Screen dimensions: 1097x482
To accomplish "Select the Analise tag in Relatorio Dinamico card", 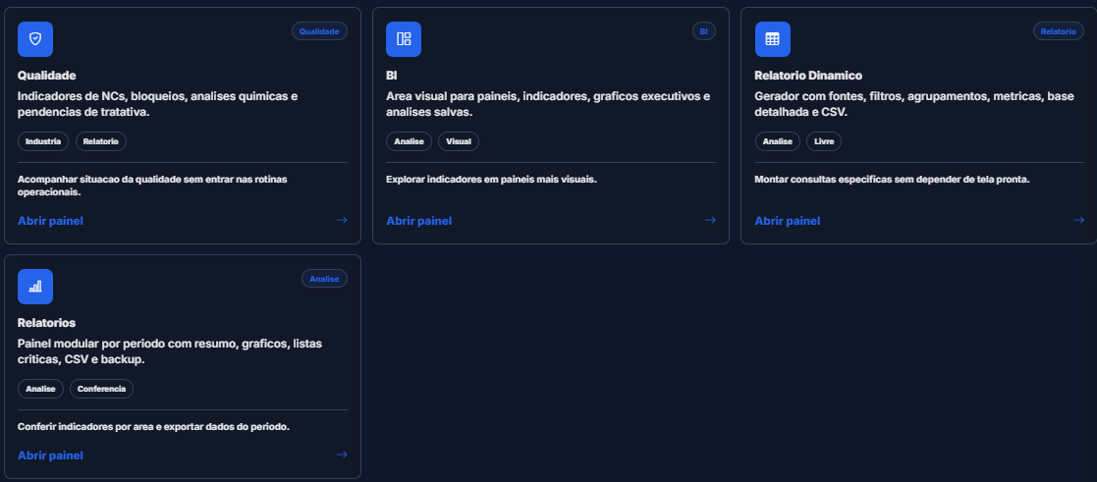I will (x=778, y=141).
